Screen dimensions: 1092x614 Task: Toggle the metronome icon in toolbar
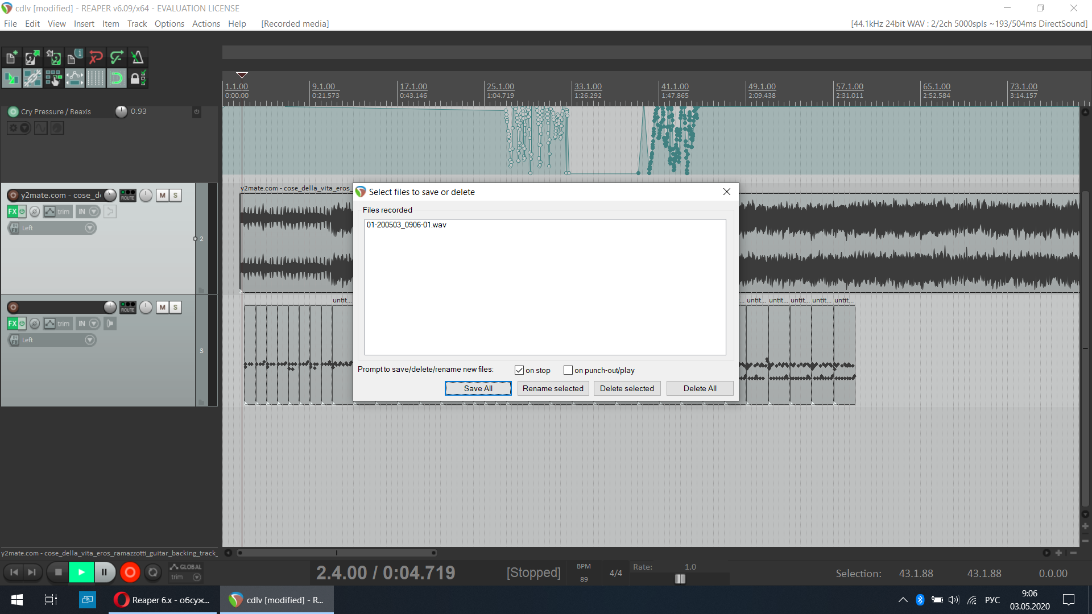(x=137, y=57)
